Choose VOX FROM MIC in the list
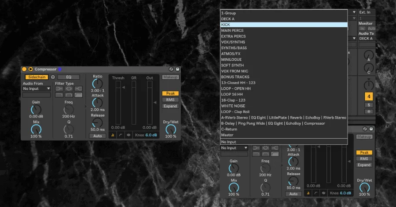Viewport: 396px width, 207px height. point(284,71)
